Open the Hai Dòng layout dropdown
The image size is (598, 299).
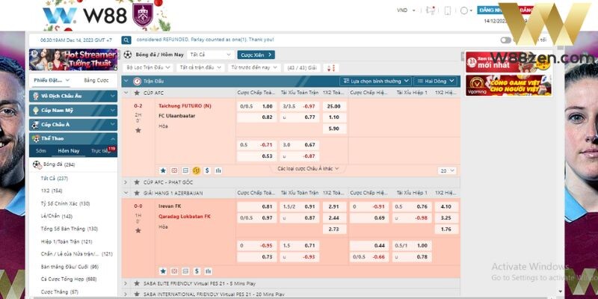click(x=434, y=81)
